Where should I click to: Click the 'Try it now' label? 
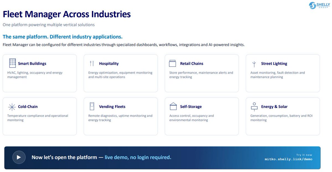point(304,155)
